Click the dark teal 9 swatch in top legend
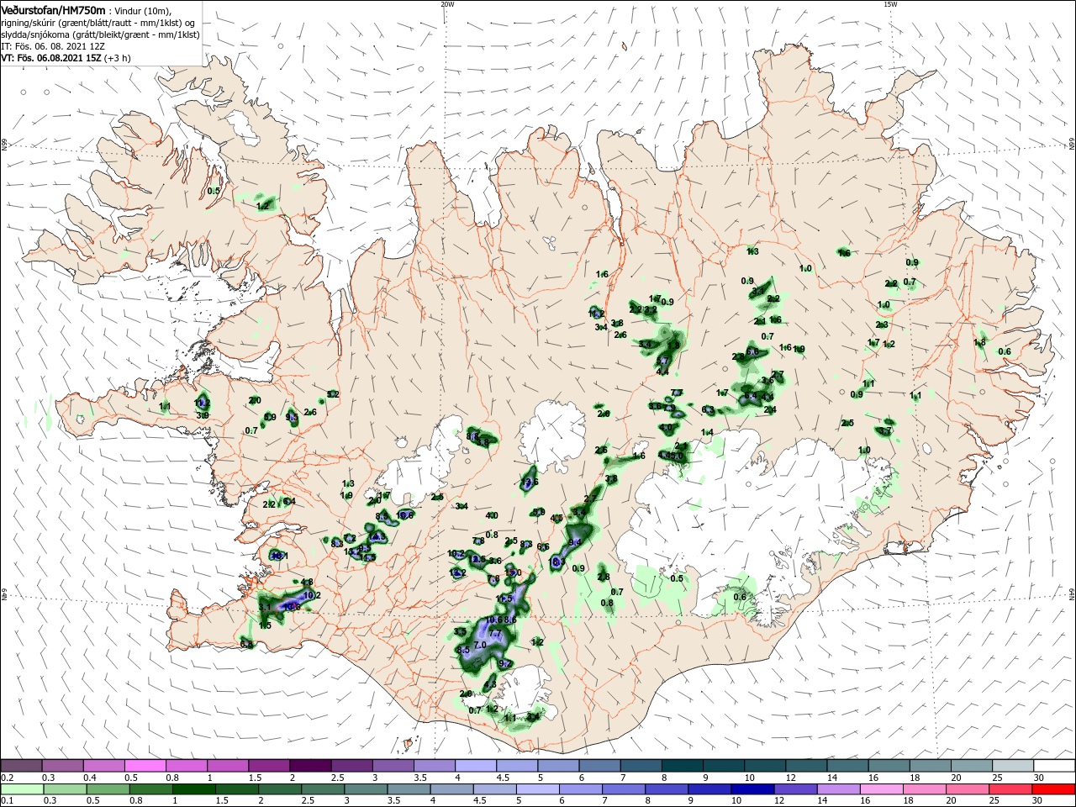The image size is (1076, 807). [x=724, y=766]
